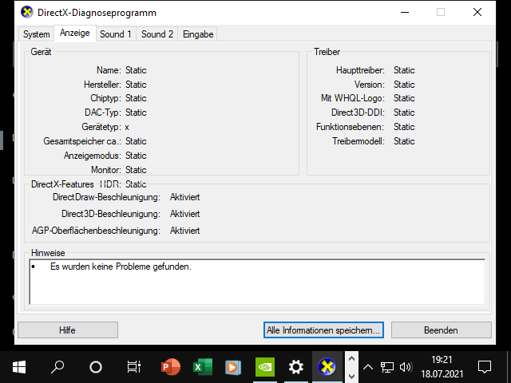
Task: Open the notification center icon
Action: 485,367
